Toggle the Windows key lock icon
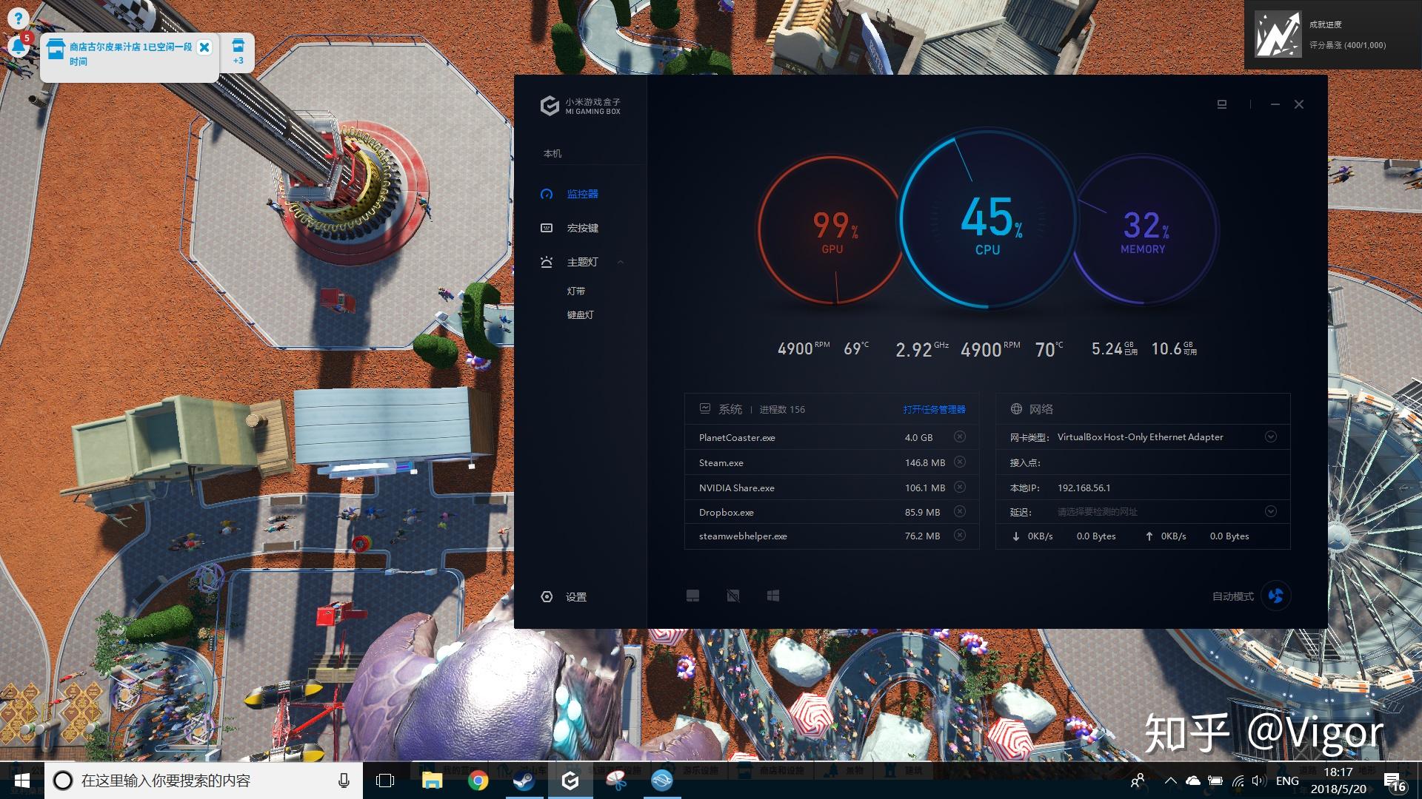Viewport: 1422px width, 799px height. click(772, 596)
